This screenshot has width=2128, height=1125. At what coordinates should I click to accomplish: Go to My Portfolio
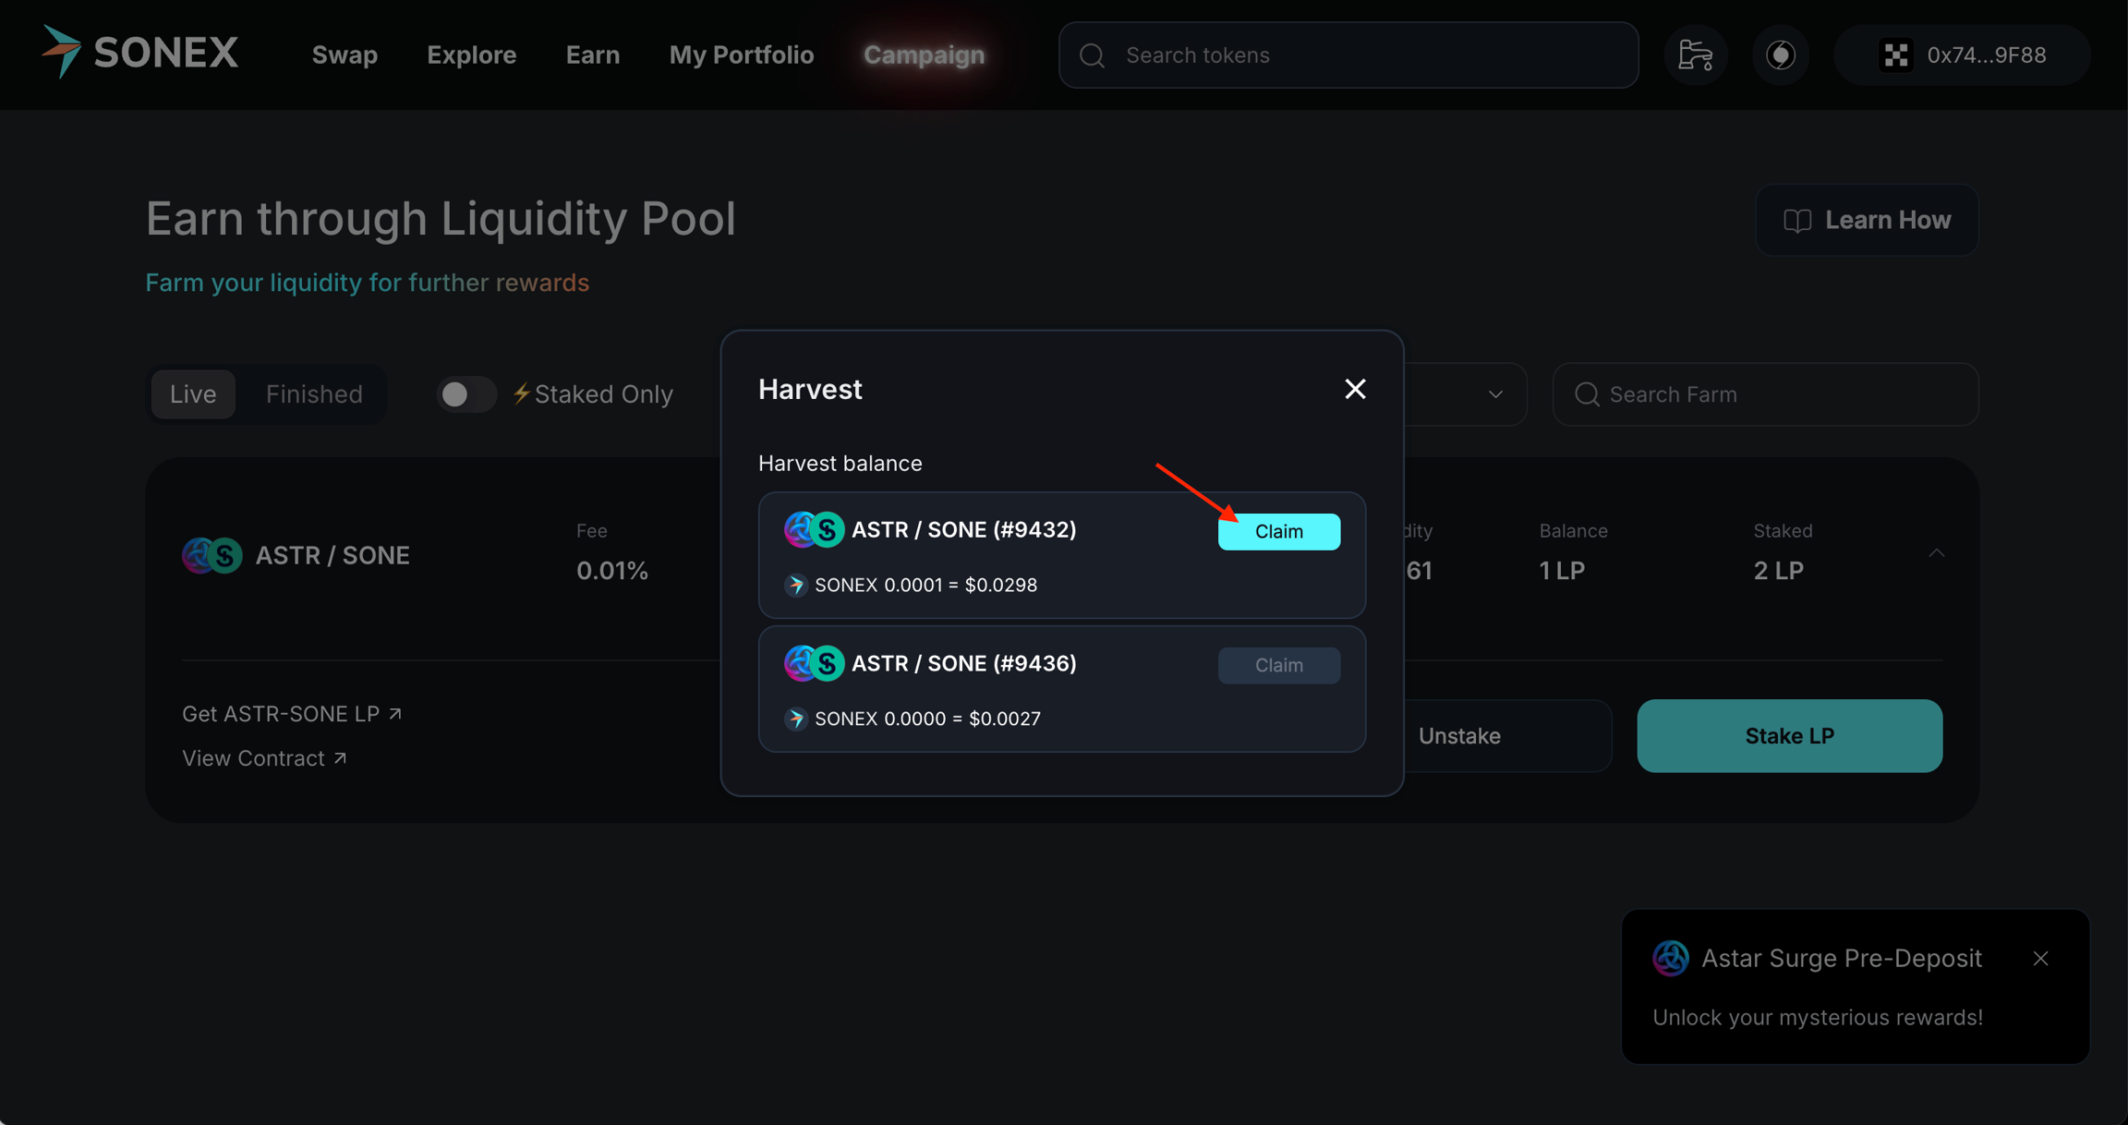(742, 55)
